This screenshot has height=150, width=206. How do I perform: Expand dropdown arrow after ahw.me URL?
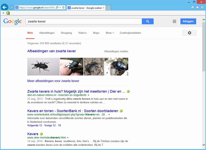click(68, 138)
